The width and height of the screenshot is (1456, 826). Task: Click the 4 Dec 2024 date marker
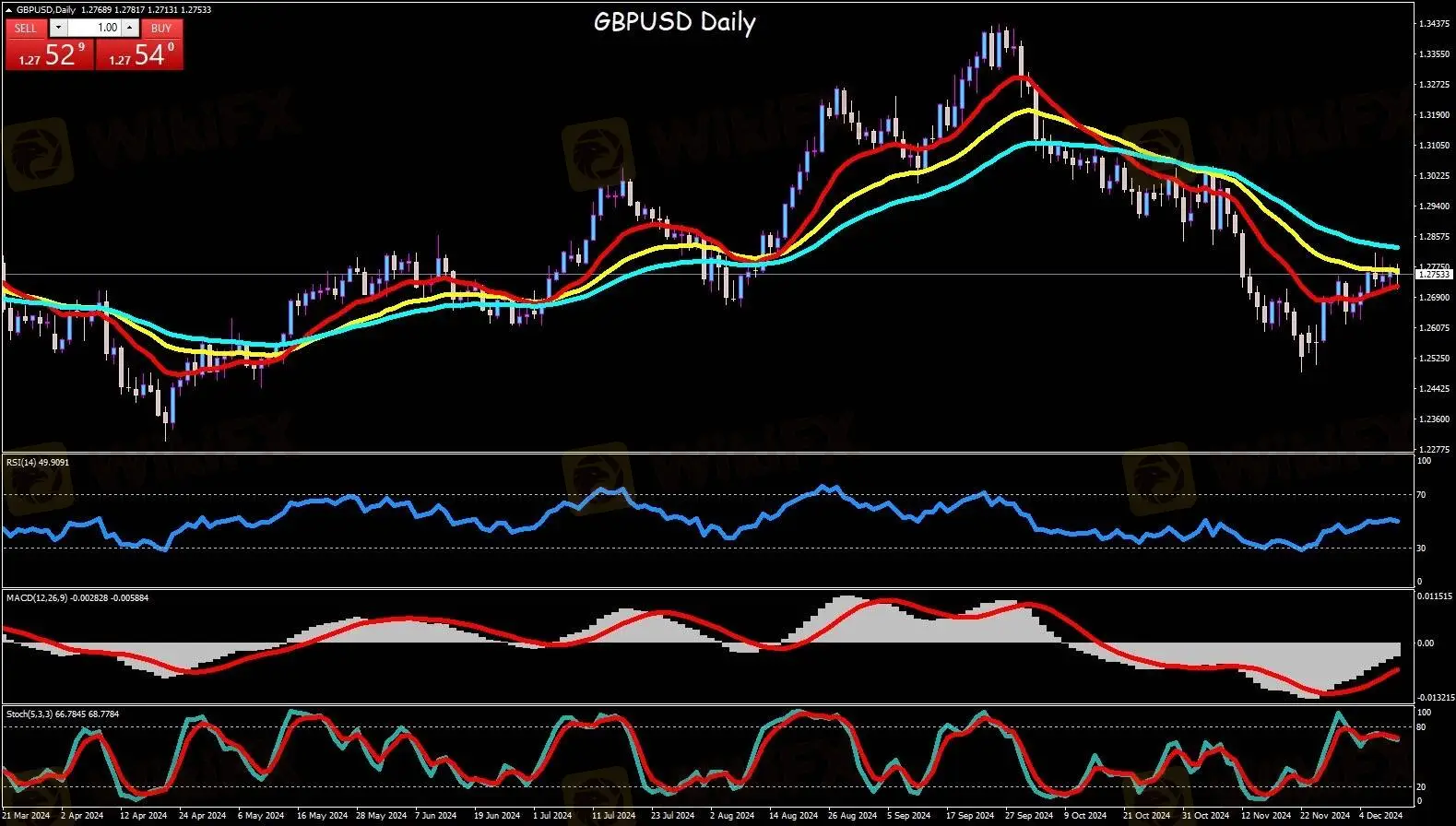pos(1379,816)
